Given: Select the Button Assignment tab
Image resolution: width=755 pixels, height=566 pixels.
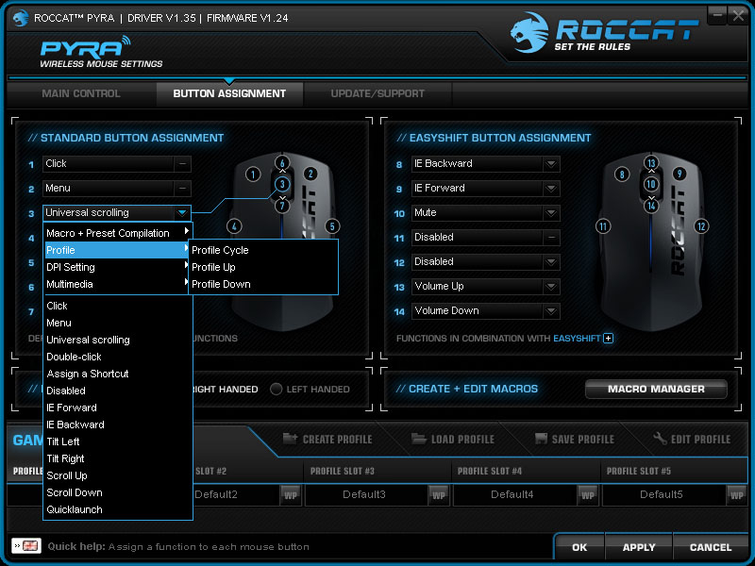Looking at the screenshot, I should (x=229, y=93).
